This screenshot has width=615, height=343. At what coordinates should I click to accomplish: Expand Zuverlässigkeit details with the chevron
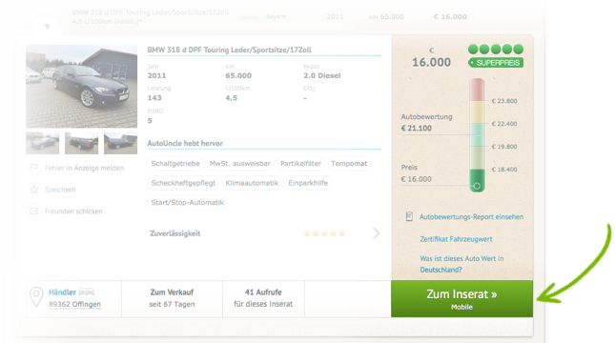point(376,233)
